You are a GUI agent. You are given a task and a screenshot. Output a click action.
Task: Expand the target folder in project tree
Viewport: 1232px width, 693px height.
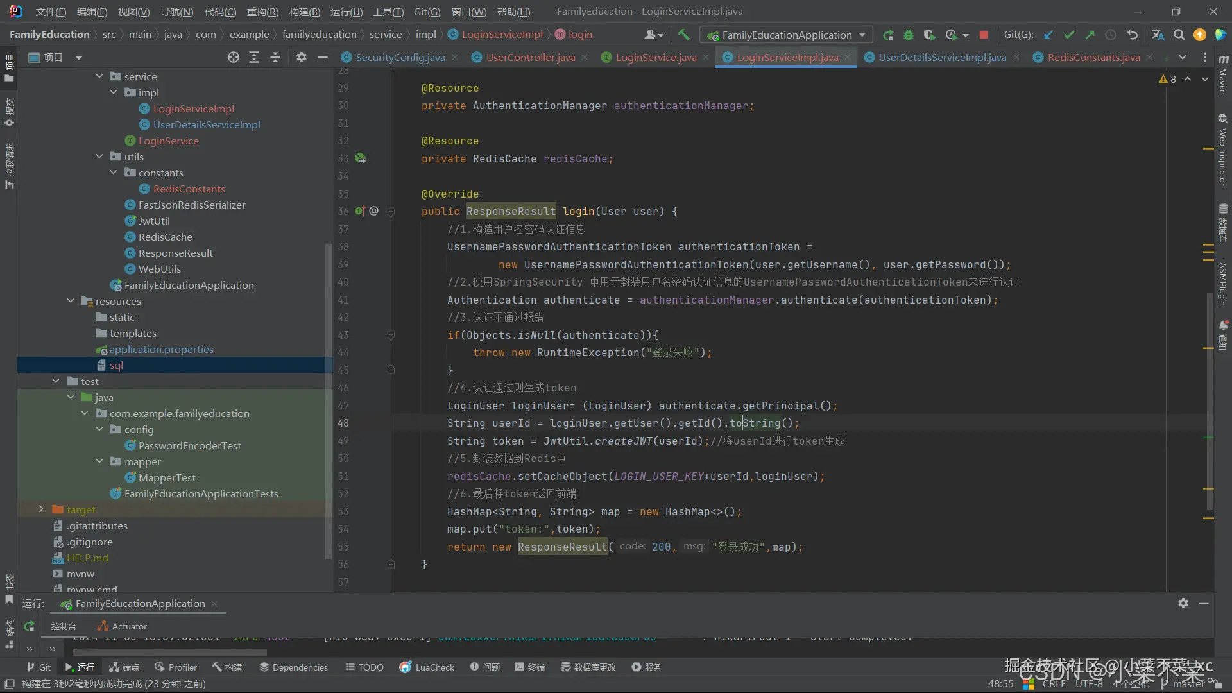[x=41, y=509]
